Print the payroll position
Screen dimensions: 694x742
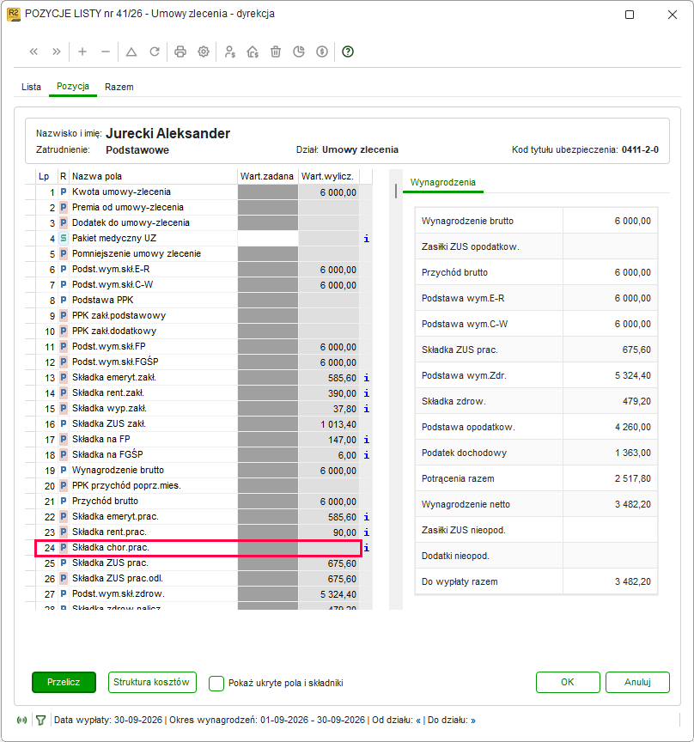tap(180, 52)
